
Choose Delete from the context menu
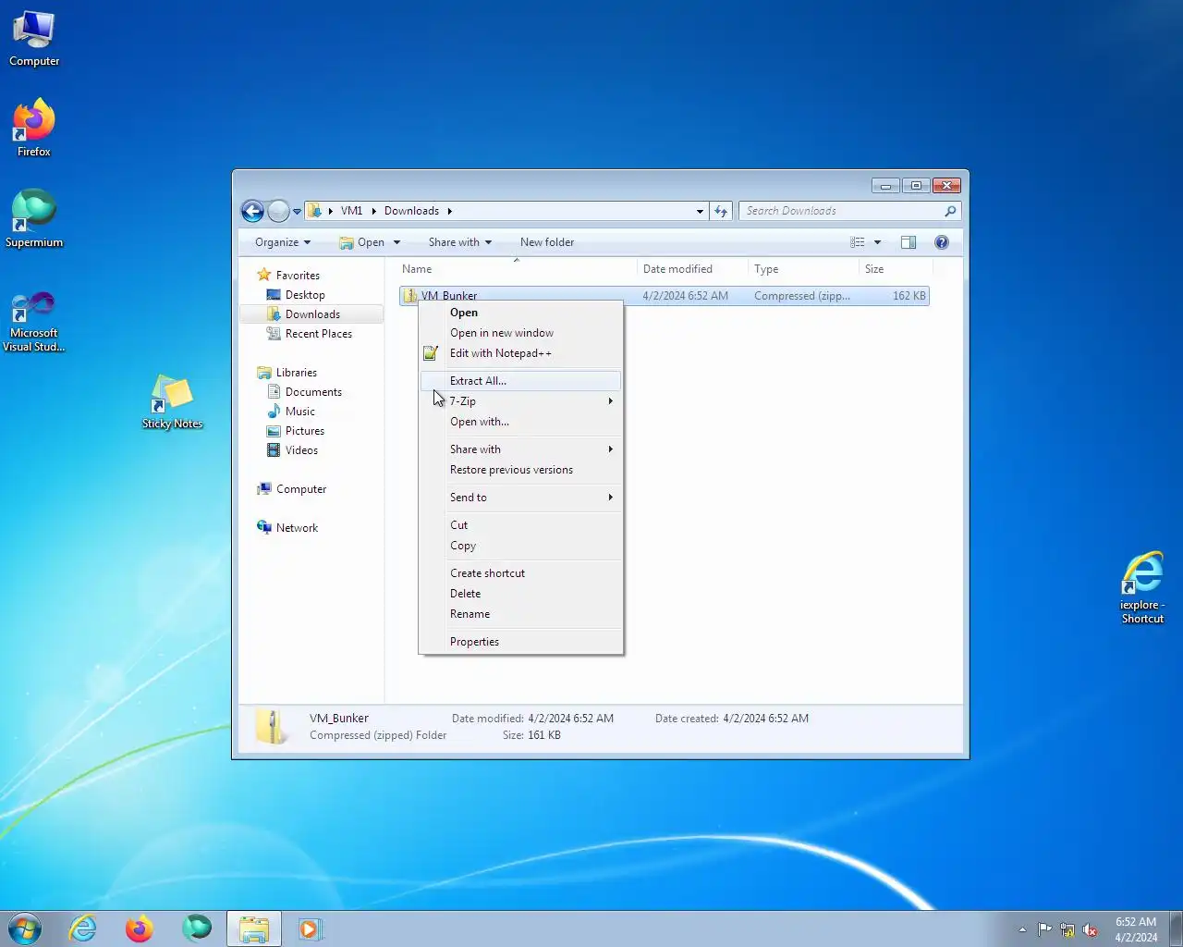click(x=520, y=594)
